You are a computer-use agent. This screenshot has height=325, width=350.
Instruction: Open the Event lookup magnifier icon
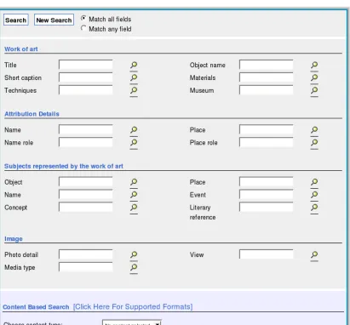[x=314, y=195]
